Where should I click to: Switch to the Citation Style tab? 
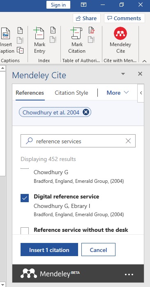72,93
